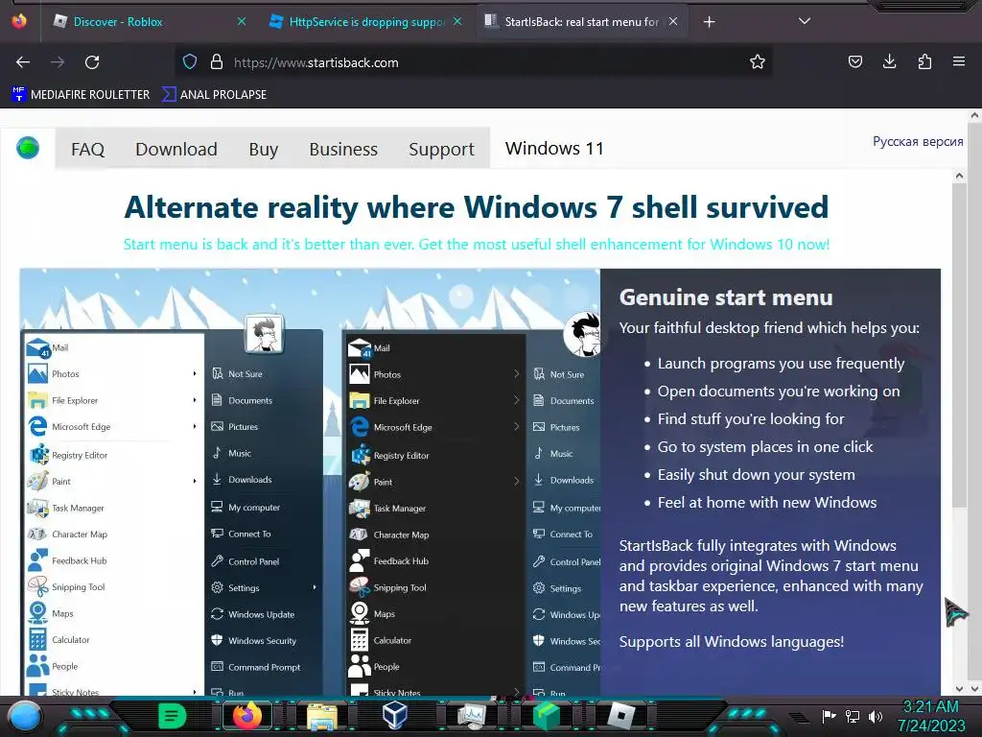
Task: Click the Windows 10 promo subtitle link
Action: (476, 245)
